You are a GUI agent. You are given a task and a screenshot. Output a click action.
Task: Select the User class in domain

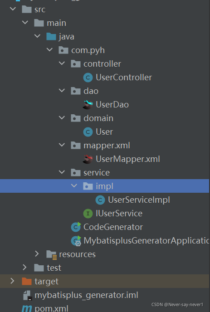pos(104,132)
